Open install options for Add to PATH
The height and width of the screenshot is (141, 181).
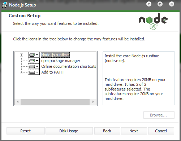coord(34,72)
